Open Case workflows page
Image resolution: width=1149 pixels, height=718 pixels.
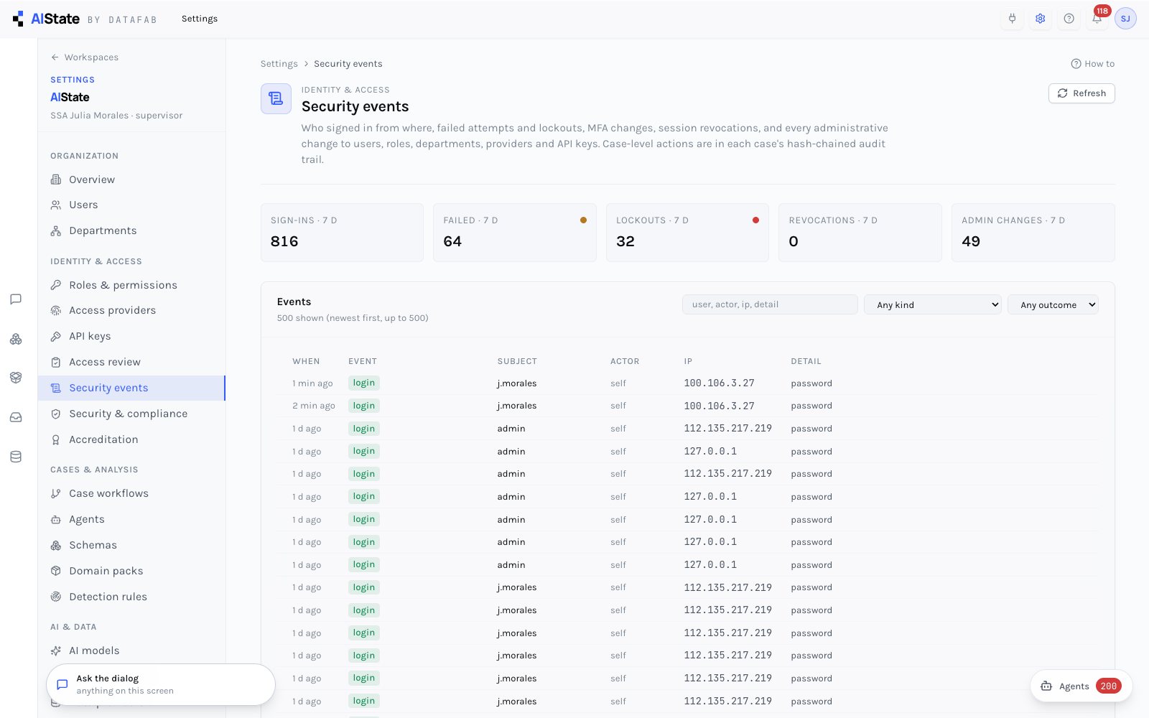click(131, 493)
